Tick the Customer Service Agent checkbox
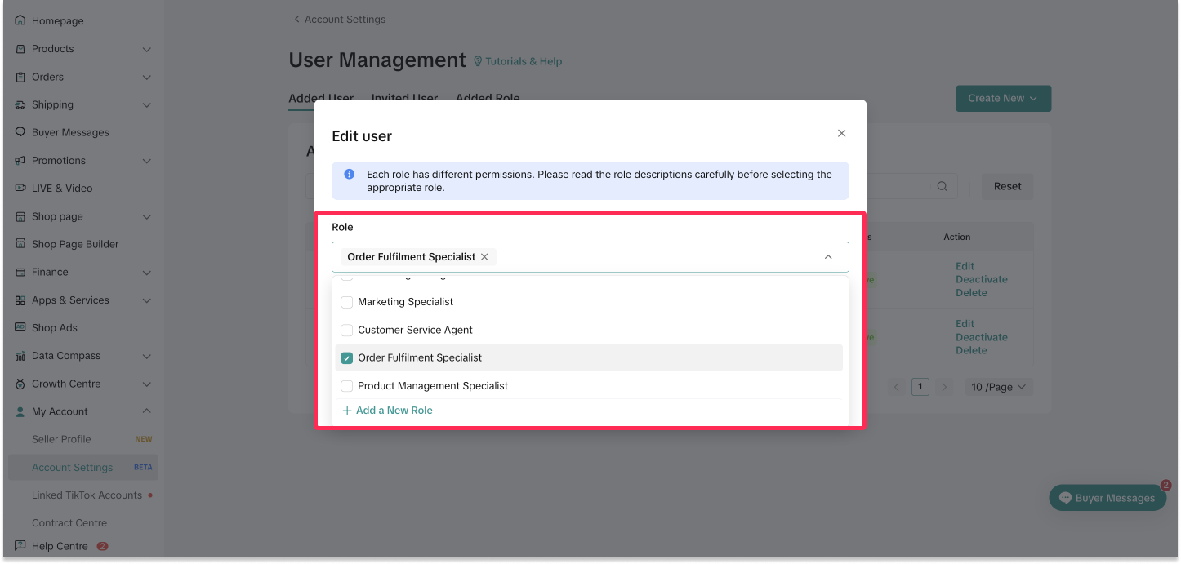The width and height of the screenshot is (1181, 564). tap(347, 330)
